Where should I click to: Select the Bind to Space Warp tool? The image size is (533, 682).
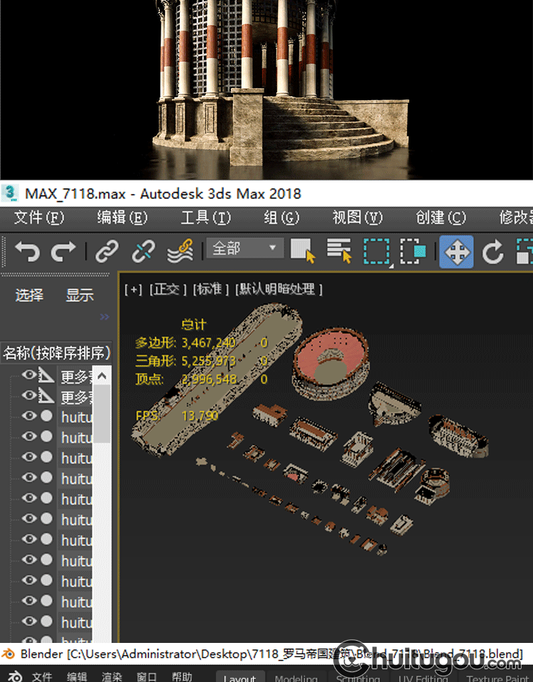(x=181, y=251)
